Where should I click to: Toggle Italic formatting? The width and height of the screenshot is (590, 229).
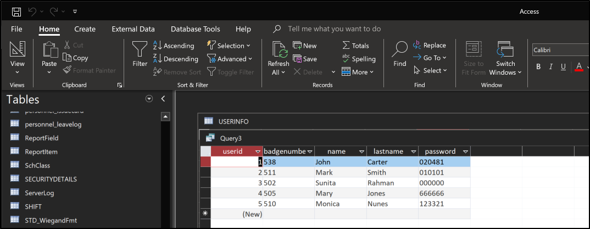[x=551, y=67]
